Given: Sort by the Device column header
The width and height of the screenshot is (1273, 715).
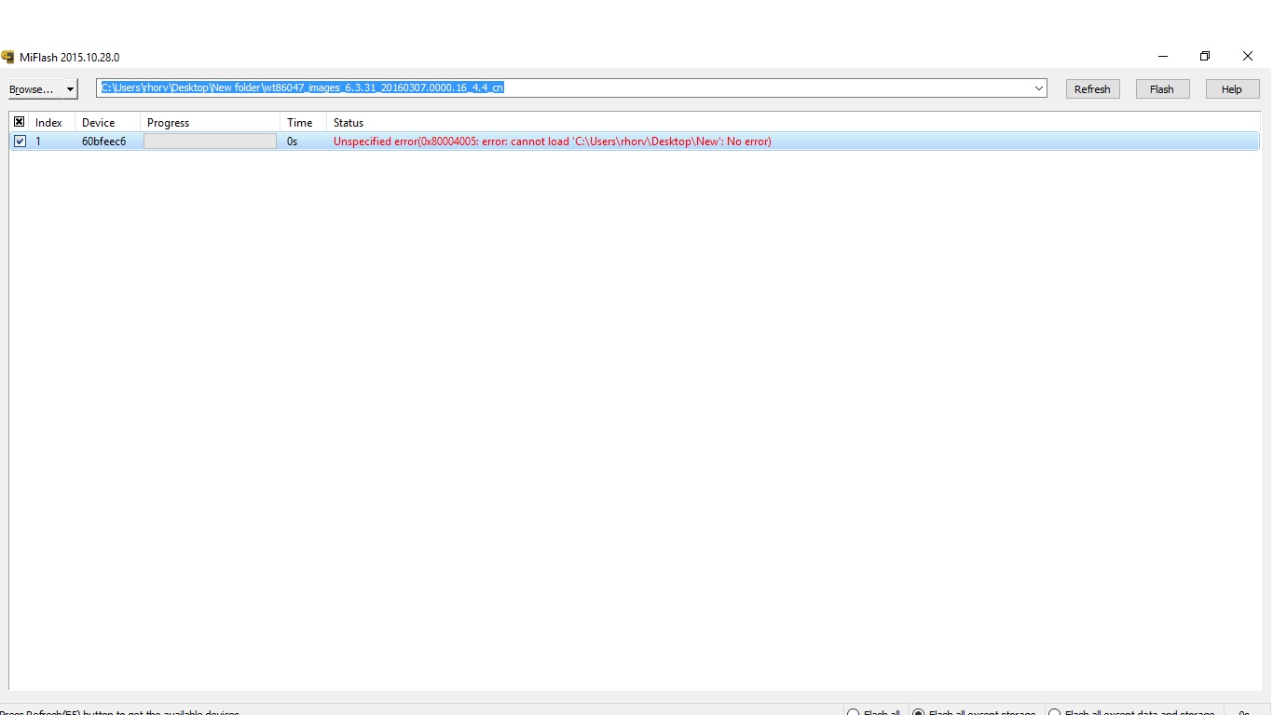Looking at the screenshot, I should 99,123.
